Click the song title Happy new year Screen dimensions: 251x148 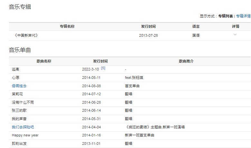point(25,135)
